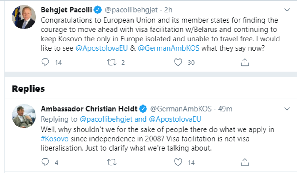
Task: Open more options for Pacolli's tweet
Action: tap(287, 10)
